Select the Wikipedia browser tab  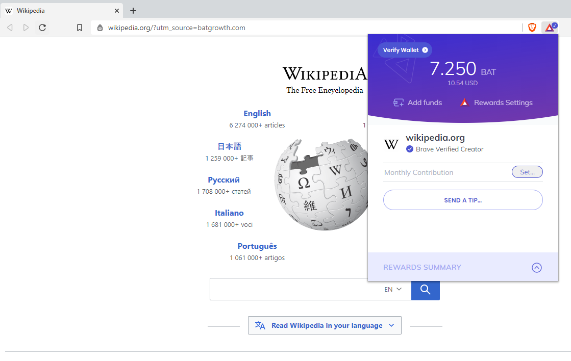coord(62,11)
